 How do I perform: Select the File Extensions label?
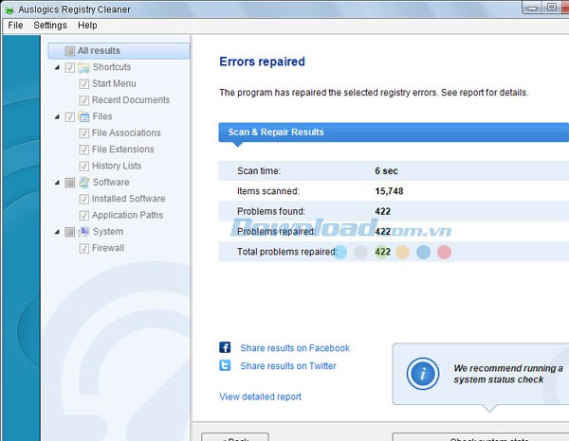(123, 150)
